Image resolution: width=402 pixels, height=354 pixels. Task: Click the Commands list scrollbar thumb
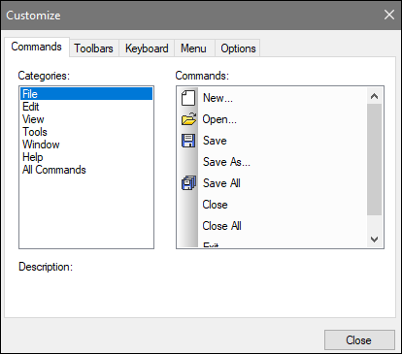[x=375, y=159]
